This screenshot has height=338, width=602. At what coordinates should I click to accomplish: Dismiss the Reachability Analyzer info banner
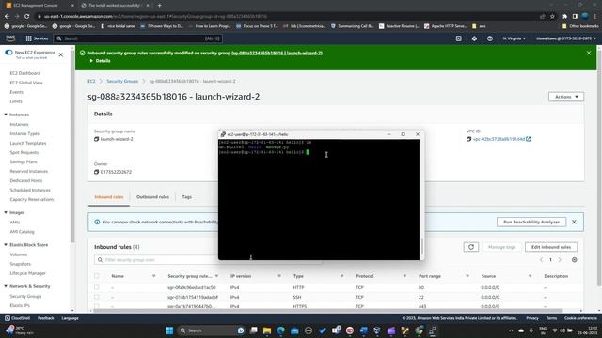574,222
